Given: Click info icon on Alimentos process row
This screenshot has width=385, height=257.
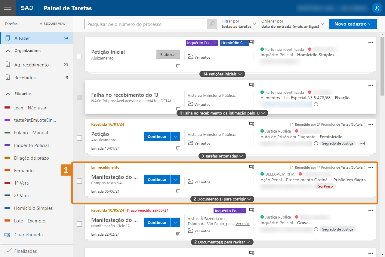Looking at the screenshot, I should pos(316,104).
